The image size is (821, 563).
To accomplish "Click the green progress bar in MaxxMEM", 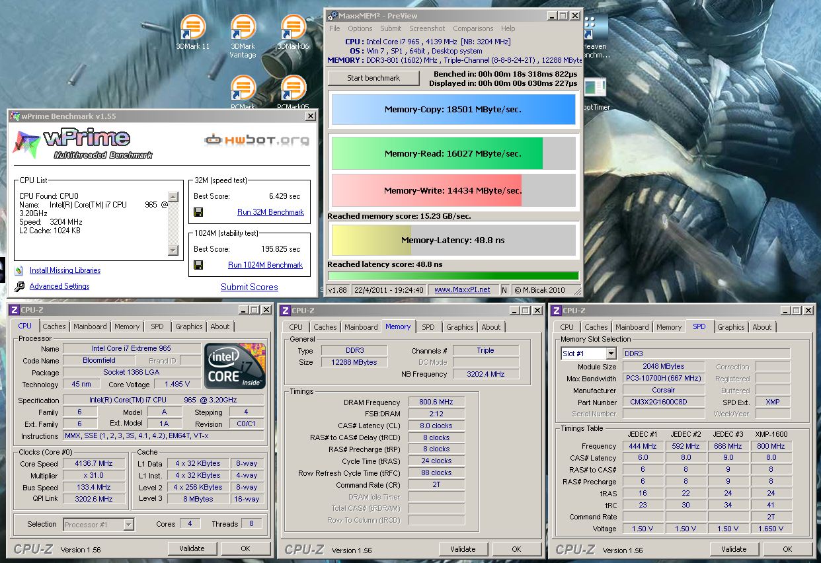I will coord(453,276).
